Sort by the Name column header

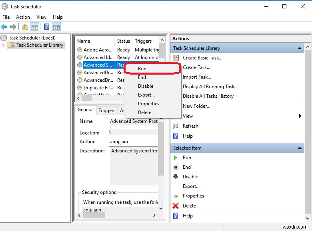pos(95,41)
